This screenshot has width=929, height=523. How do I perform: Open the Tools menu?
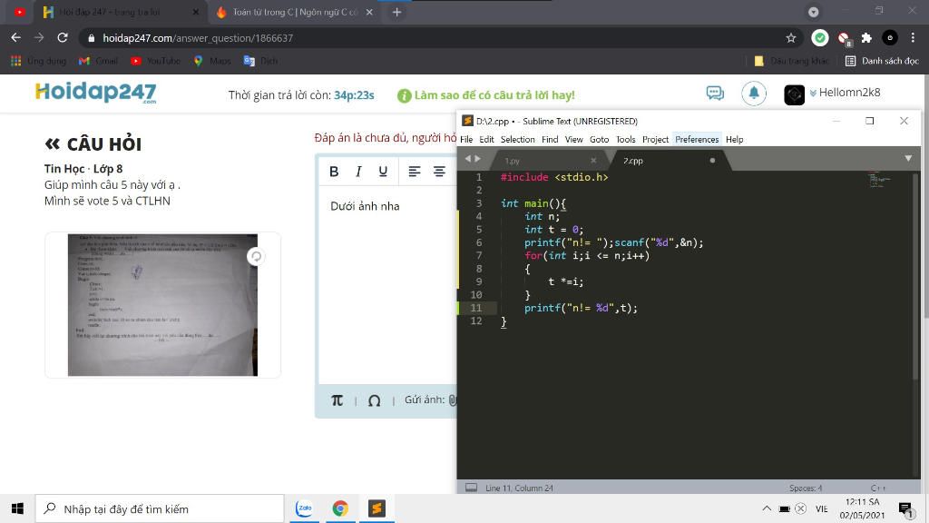click(x=626, y=139)
